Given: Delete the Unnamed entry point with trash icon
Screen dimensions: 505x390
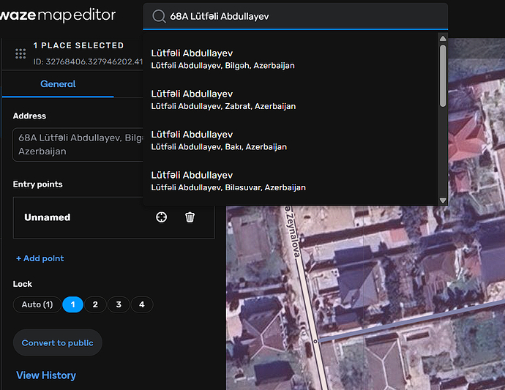Looking at the screenshot, I should point(190,217).
